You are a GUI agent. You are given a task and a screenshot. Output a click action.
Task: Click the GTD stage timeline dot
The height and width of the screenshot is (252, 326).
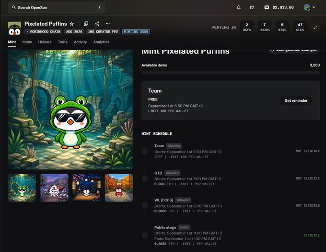[x=145, y=178]
